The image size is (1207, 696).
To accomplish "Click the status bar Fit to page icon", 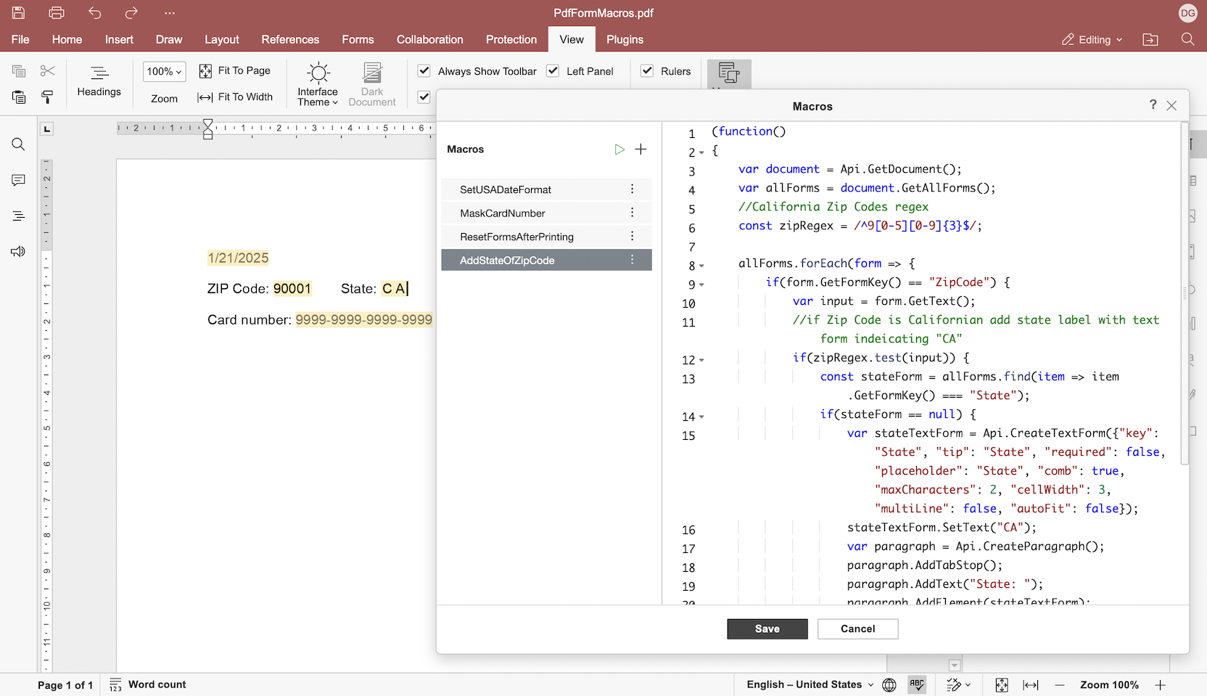I will click(x=1002, y=684).
